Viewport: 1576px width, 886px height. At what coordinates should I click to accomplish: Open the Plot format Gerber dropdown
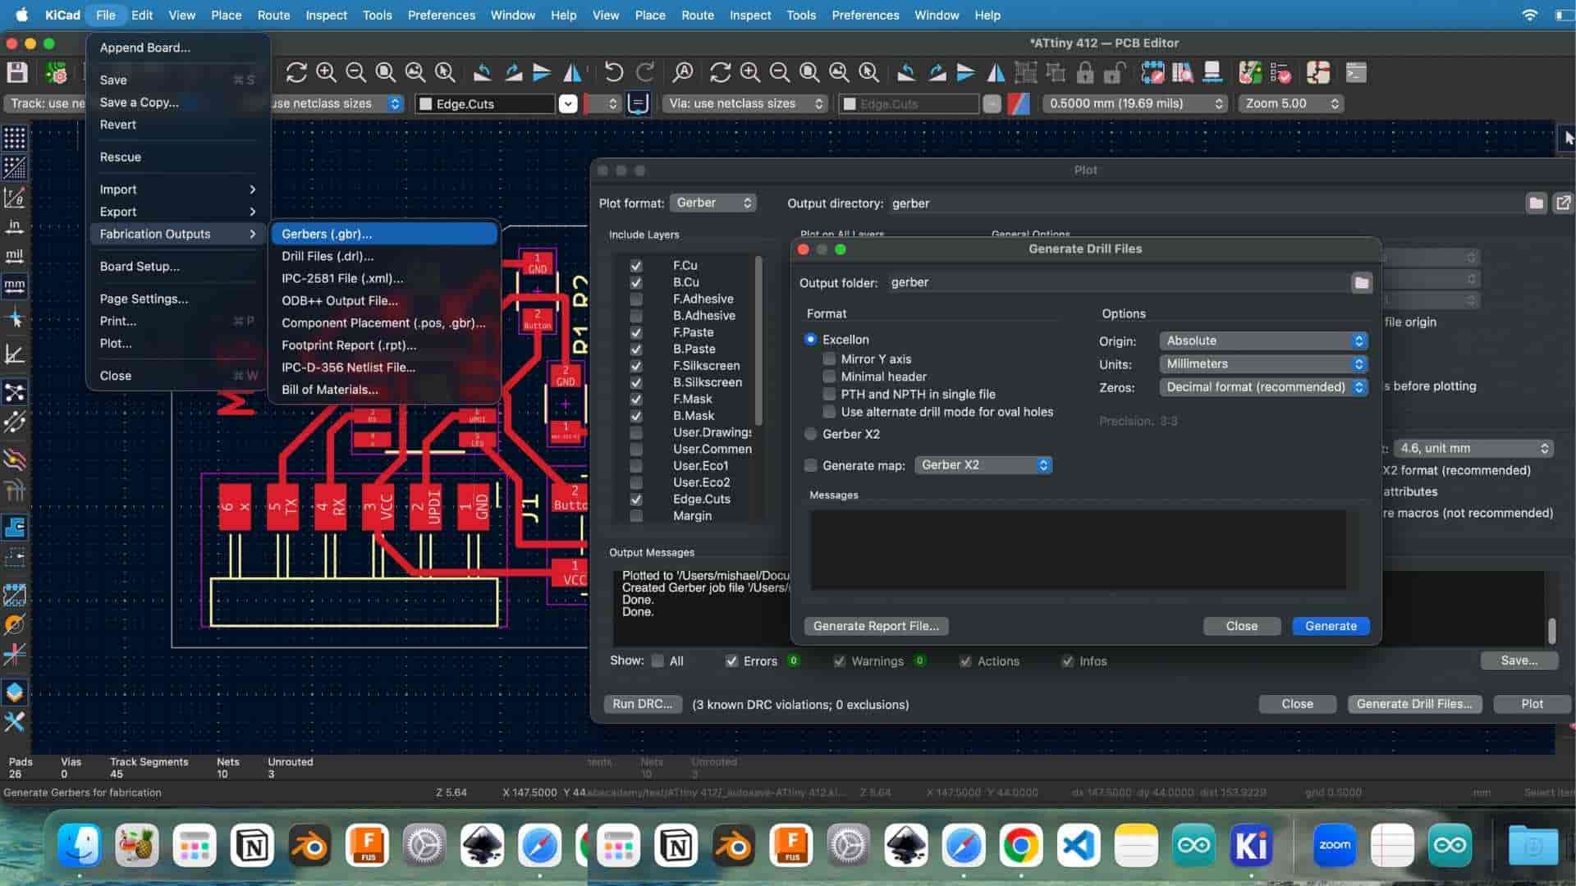[712, 203]
